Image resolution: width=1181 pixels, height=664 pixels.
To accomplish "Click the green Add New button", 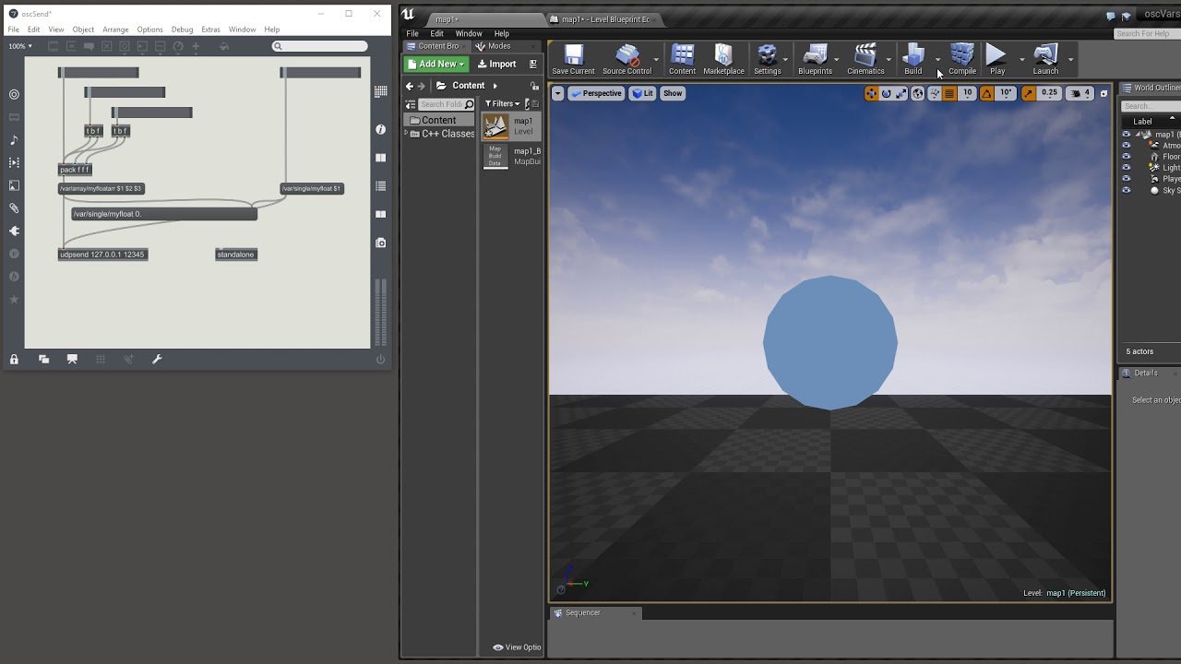I will pyautogui.click(x=436, y=64).
